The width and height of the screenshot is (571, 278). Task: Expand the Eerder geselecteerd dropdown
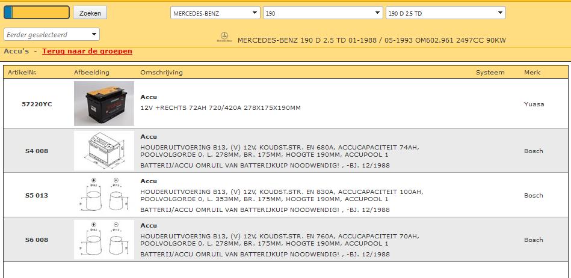(52, 34)
